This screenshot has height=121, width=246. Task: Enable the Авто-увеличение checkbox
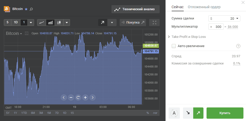[174, 46]
